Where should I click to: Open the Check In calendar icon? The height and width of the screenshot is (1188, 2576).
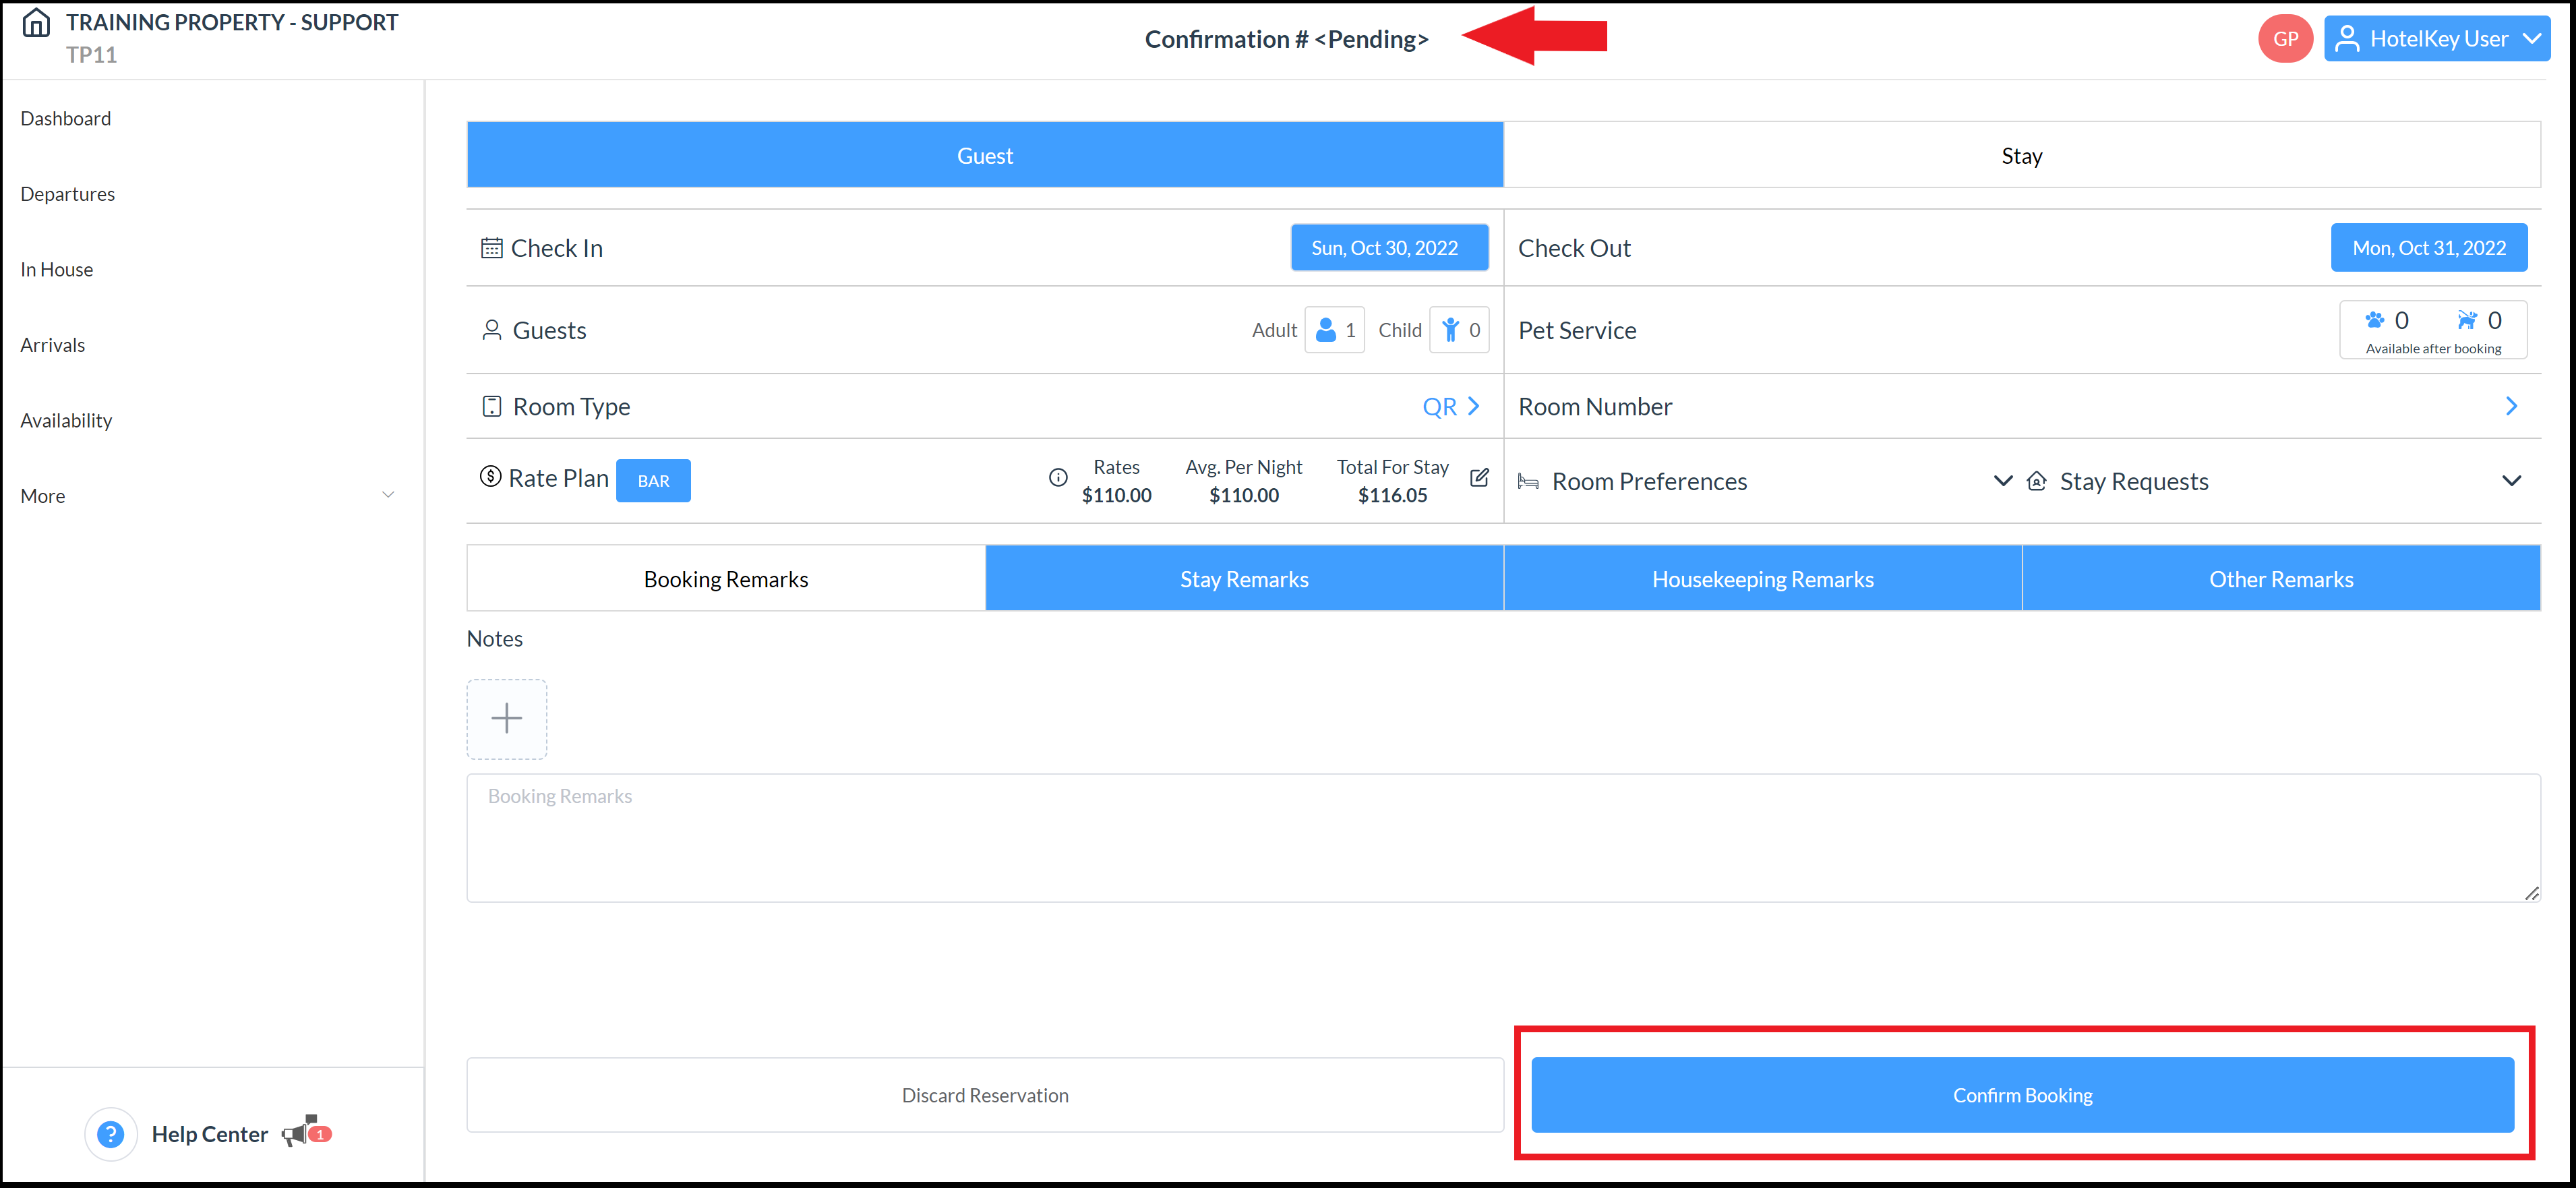(x=491, y=247)
